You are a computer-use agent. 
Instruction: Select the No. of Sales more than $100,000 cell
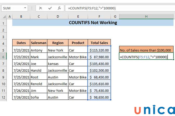tap(146, 50)
